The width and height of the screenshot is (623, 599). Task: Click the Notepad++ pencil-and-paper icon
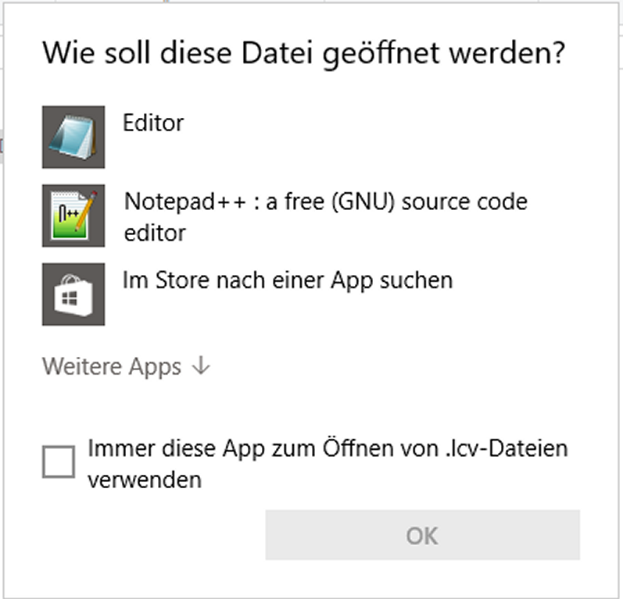(73, 216)
